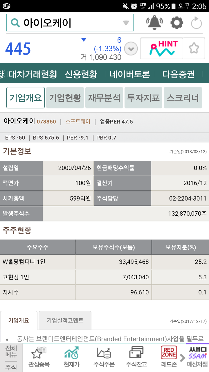Tap the stock code 078860
The height and width of the screenshot is (372, 209).
pos(46,121)
